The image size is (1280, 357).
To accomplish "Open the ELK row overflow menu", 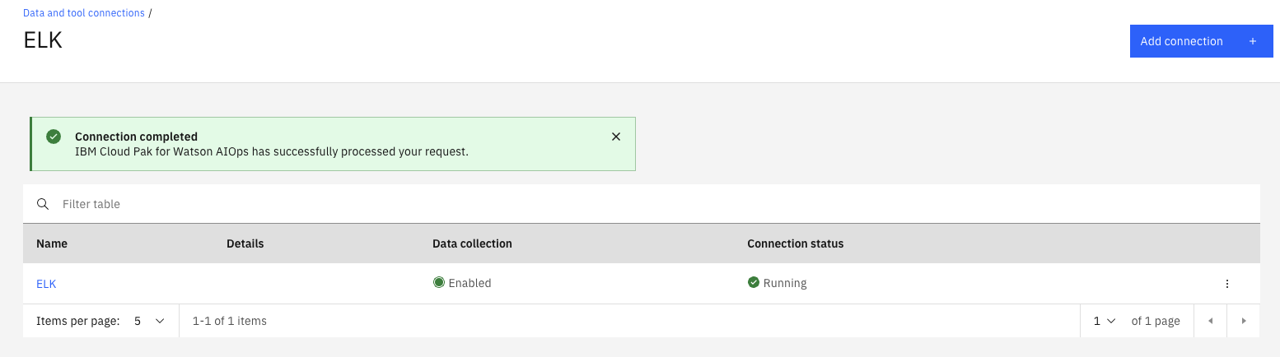I will (x=1226, y=284).
